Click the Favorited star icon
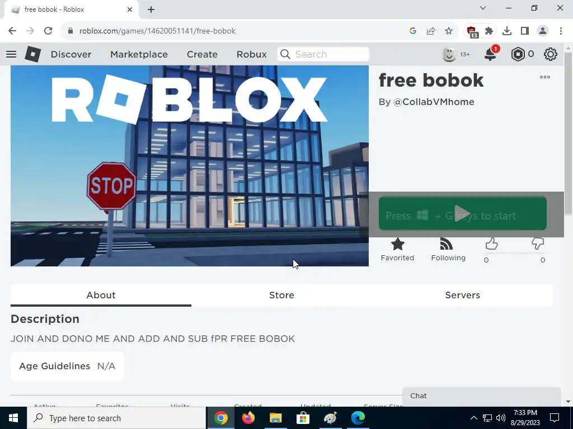The height and width of the screenshot is (429, 573). coord(398,244)
